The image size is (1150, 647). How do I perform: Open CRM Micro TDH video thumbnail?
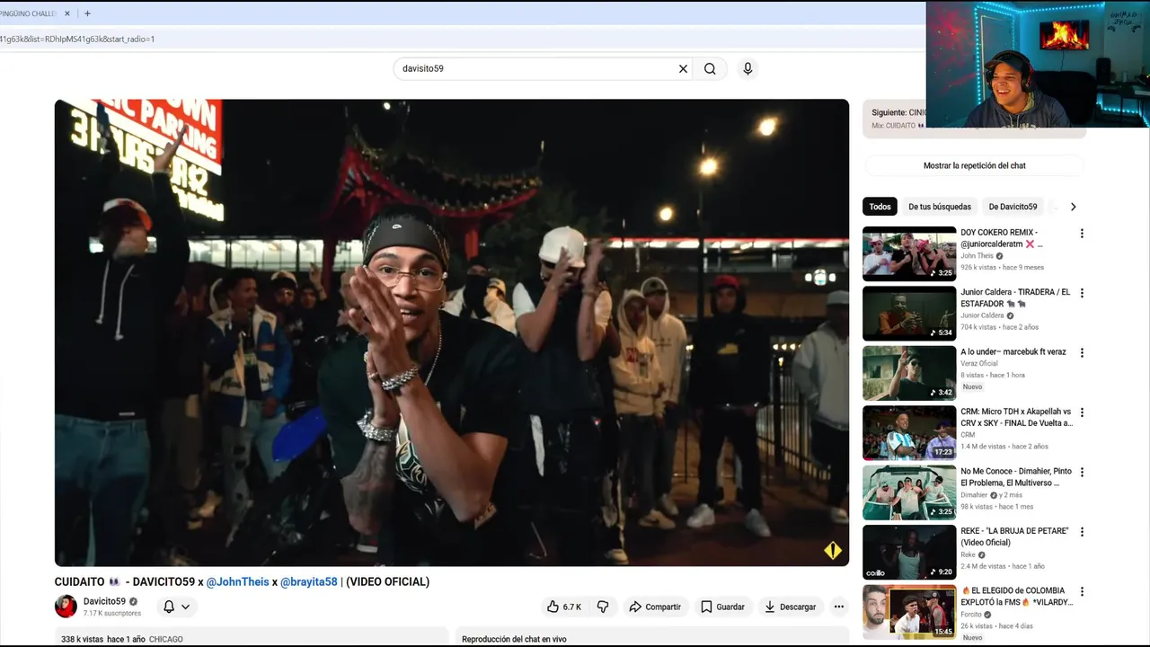tap(909, 433)
